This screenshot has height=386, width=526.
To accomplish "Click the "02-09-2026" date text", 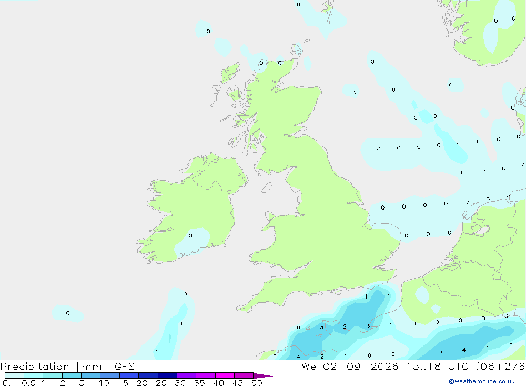I will coord(361,366).
